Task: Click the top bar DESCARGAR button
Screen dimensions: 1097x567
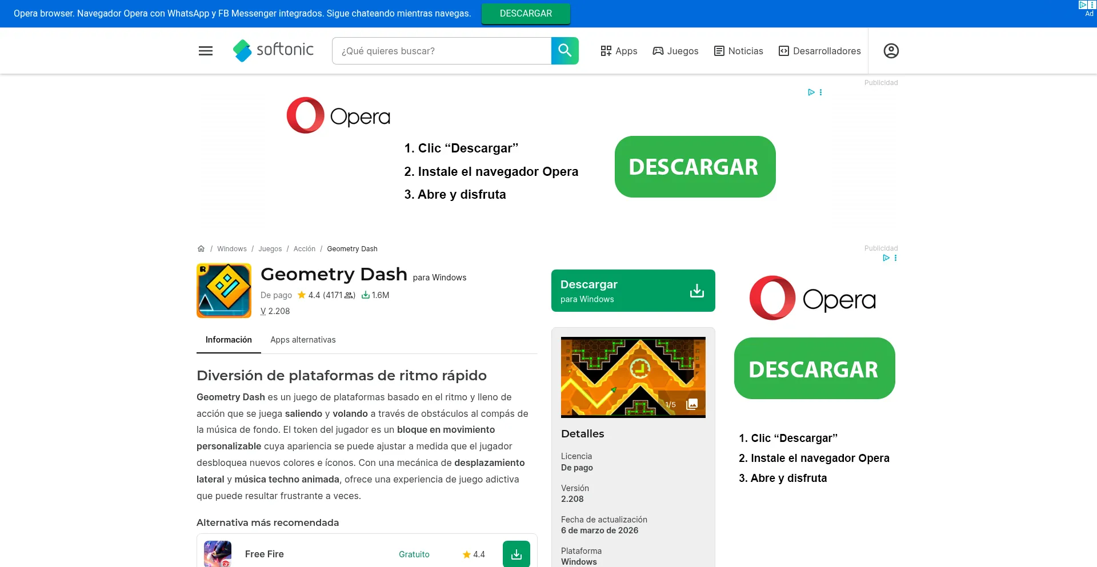Action: point(526,14)
